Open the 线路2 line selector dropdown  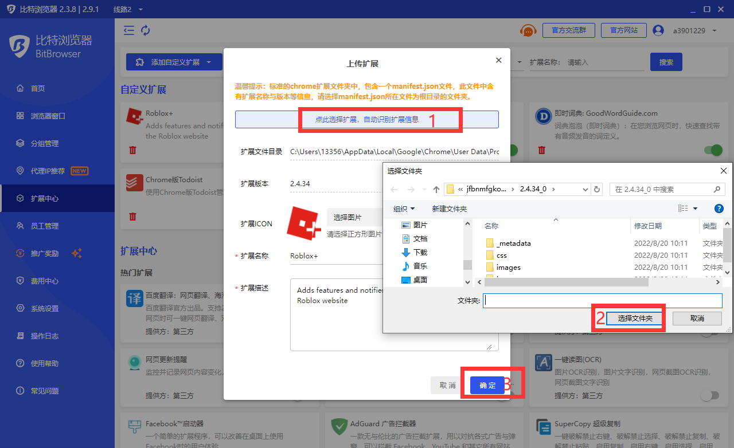[x=128, y=9]
